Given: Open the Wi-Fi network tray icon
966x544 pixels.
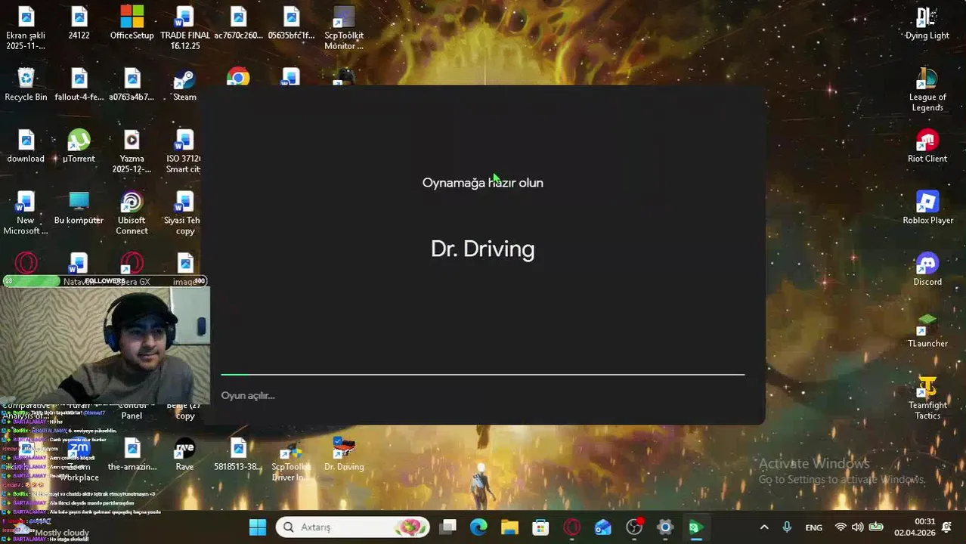Looking at the screenshot, I should point(841,527).
